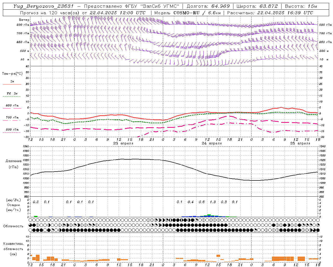333x267 pixels.
Task: Select the "Td 2м" dew point legend entry
Action: pyautogui.click(x=12, y=93)
